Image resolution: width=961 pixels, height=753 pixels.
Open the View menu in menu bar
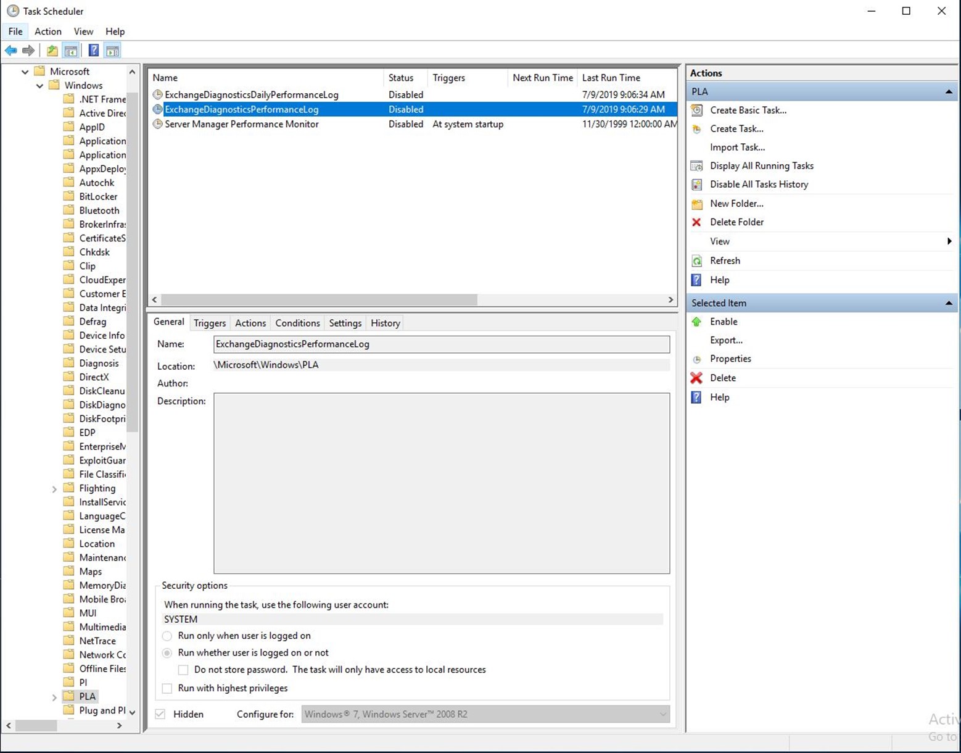[x=83, y=31]
